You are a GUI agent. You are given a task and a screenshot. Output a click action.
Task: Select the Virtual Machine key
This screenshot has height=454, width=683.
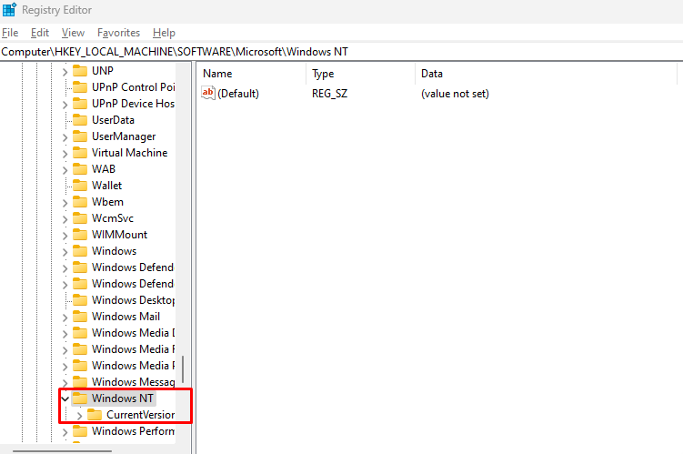(x=130, y=153)
